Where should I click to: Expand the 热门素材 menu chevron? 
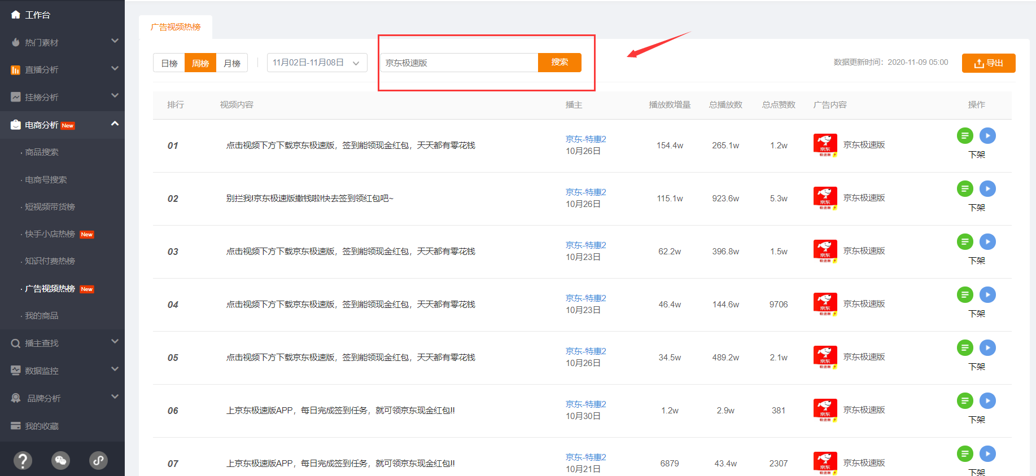click(115, 41)
